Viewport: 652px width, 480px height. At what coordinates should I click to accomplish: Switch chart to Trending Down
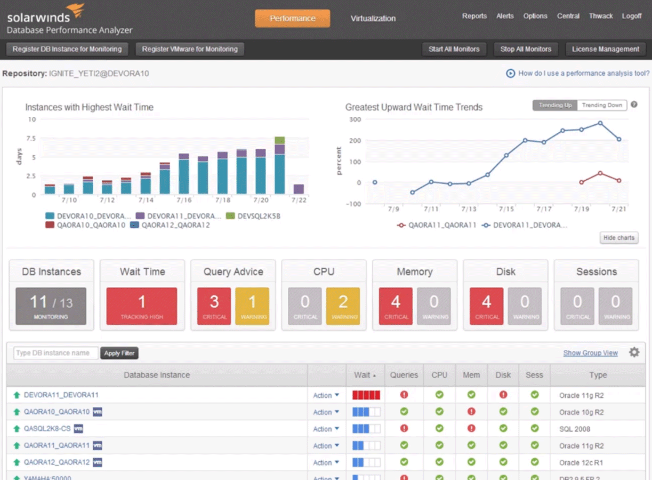click(602, 105)
